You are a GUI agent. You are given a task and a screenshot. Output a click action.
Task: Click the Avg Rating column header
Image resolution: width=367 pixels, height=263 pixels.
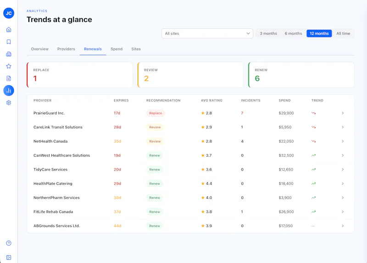(x=211, y=100)
